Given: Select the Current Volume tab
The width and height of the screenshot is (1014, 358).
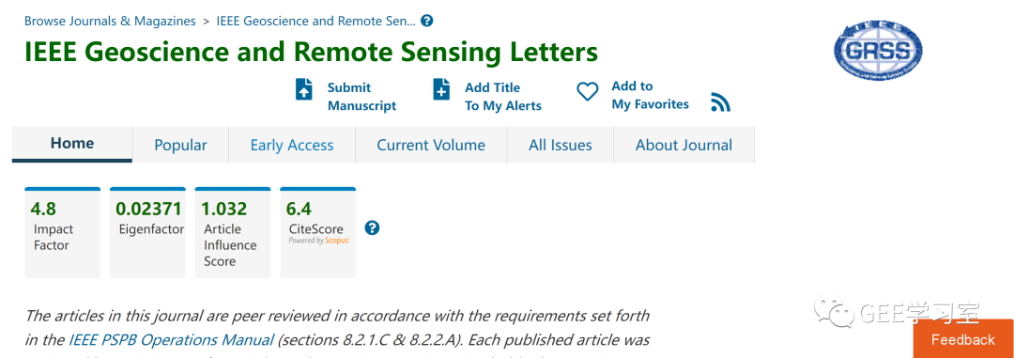Looking at the screenshot, I should coord(431,145).
